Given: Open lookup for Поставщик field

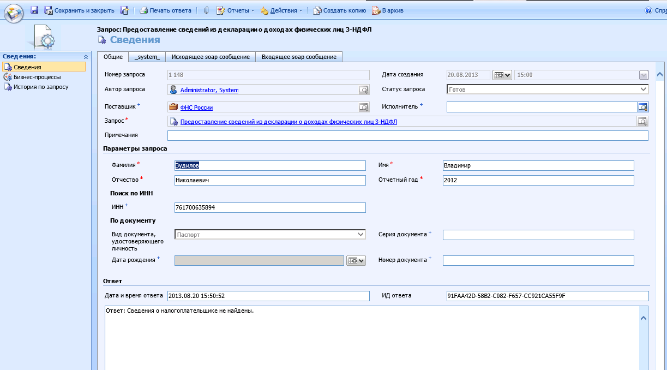Looking at the screenshot, I should [x=363, y=108].
